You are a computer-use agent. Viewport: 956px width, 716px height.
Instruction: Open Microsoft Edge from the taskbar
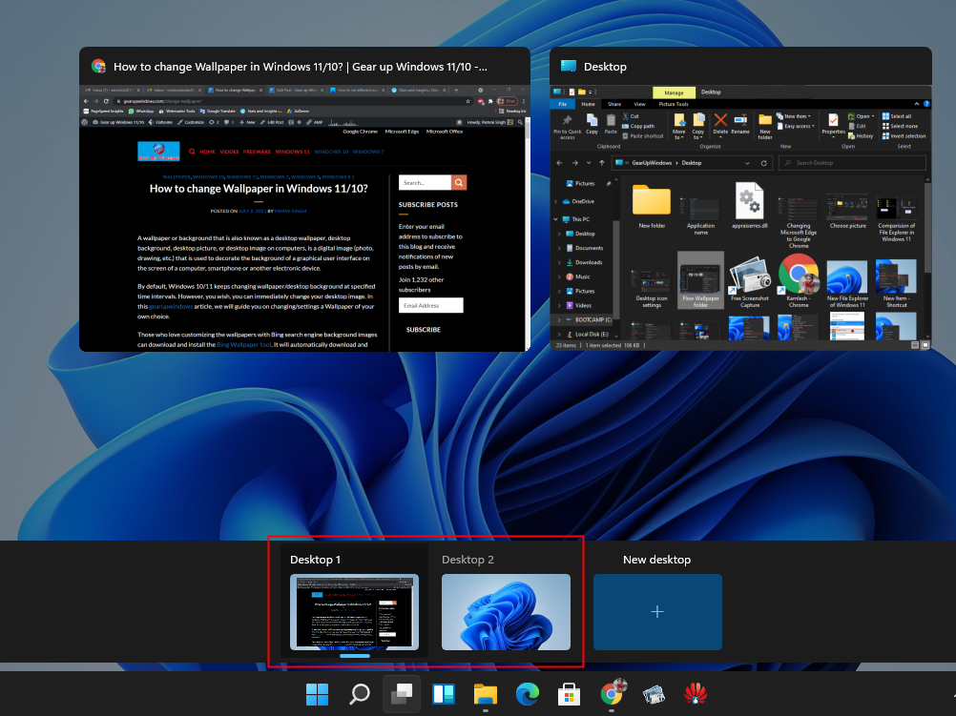528,693
